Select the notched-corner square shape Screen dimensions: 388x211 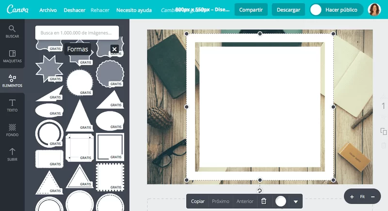(x=80, y=147)
